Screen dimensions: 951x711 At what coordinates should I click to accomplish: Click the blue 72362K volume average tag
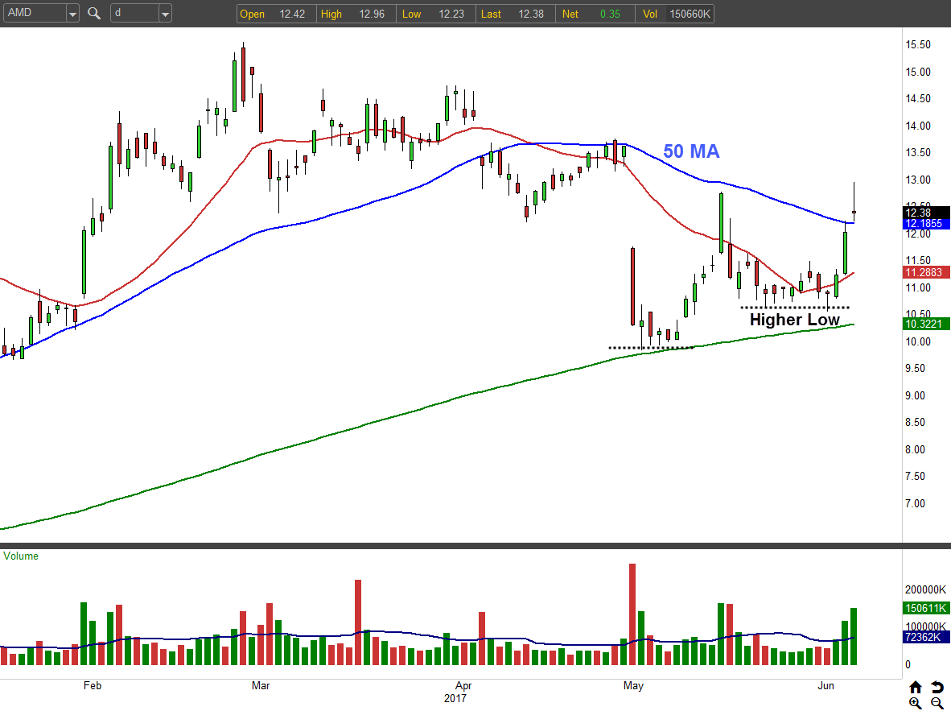(925, 637)
